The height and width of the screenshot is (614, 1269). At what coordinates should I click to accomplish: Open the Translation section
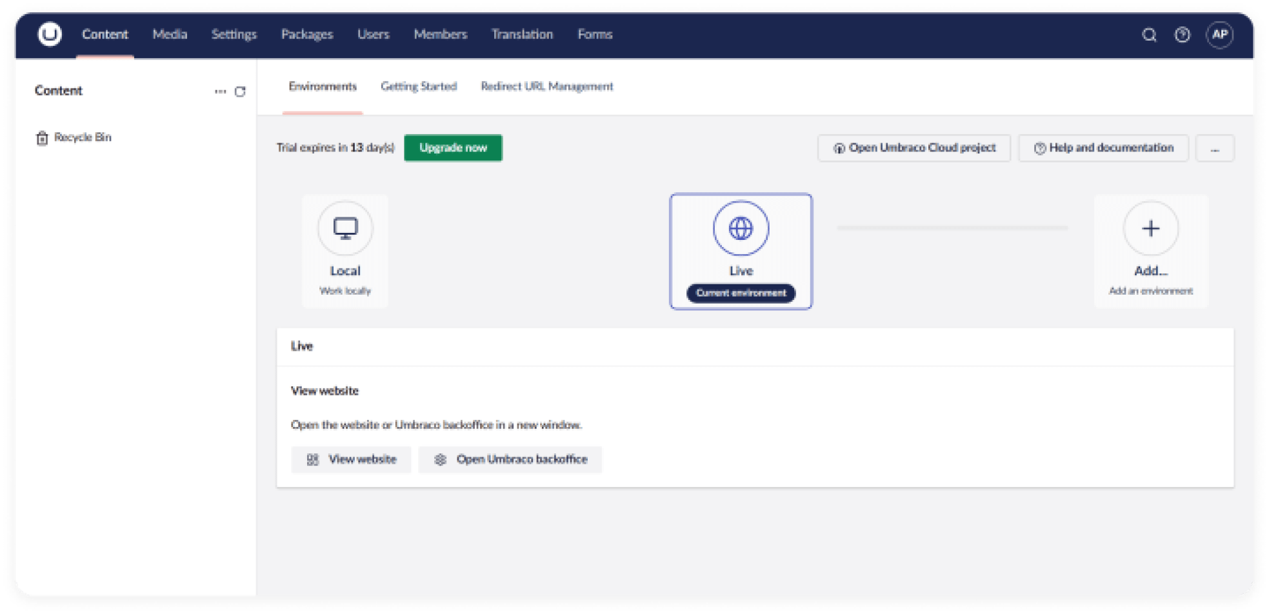point(523,34)
